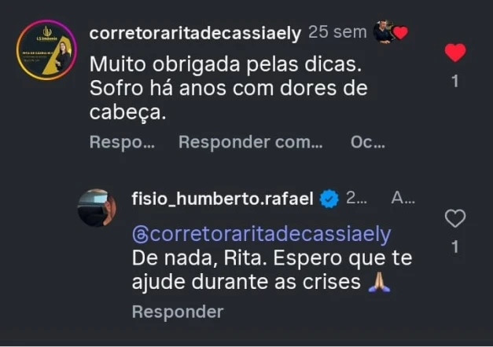View the like count of Humberto's reply
The width and height of the screenshot is (493, 347).
(455, 247)
